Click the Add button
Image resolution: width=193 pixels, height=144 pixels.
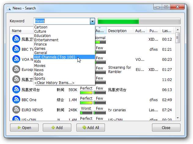[57, 127]
